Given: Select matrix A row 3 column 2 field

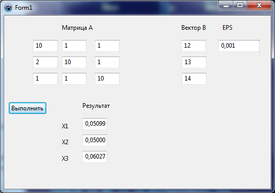Looking at the screenshot, I should [x=74, y=79].
